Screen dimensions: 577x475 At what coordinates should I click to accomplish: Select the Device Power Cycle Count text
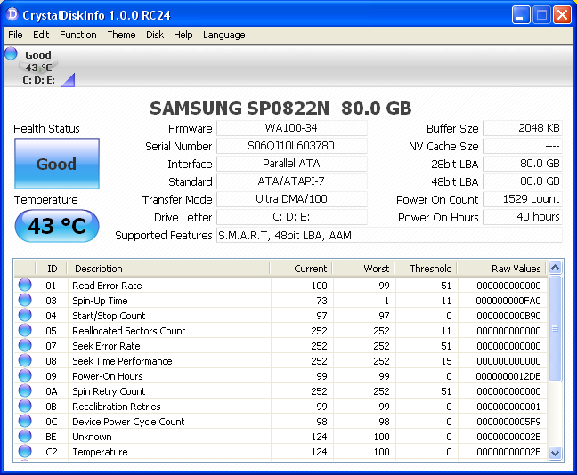pos(128,422)
